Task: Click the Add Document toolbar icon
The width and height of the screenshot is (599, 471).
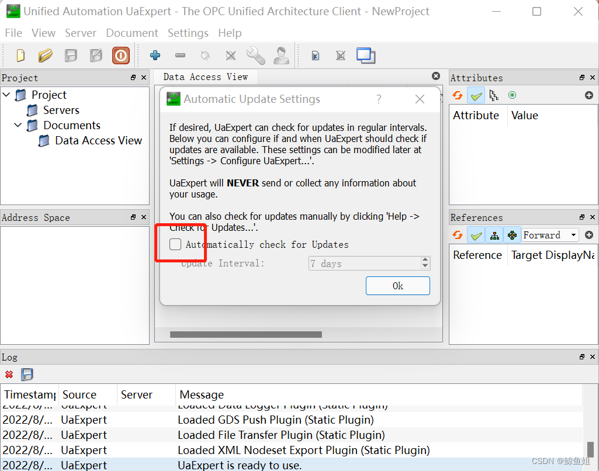Action: click(316, 56)
